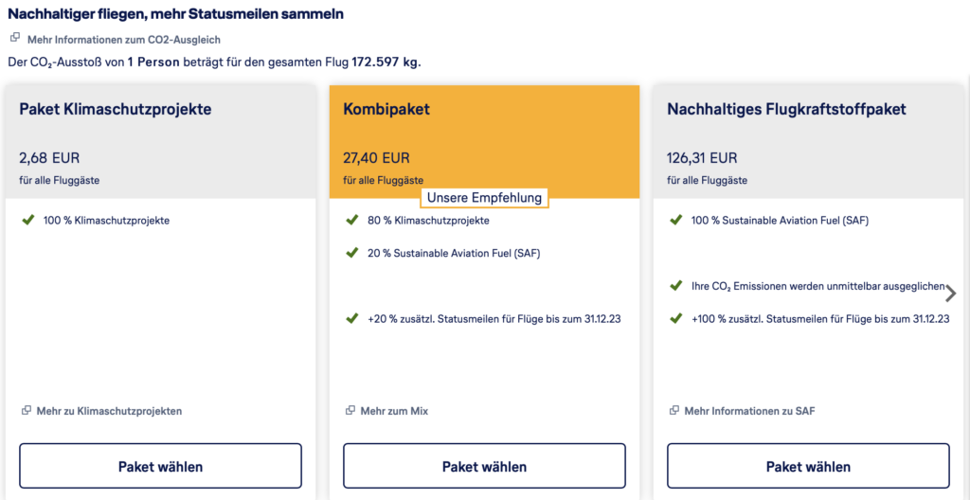This screenshot has height=500, width=970.
Task: Click the Paket Klimaschutzprojekte card title
Action: click(x=116, y=109)
